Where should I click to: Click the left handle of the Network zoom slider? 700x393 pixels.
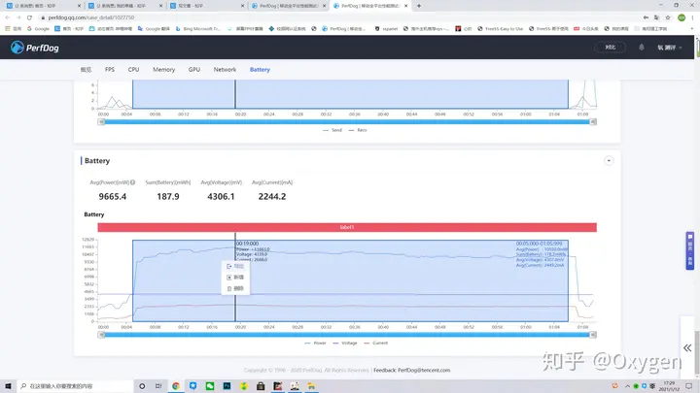point(101,121)
